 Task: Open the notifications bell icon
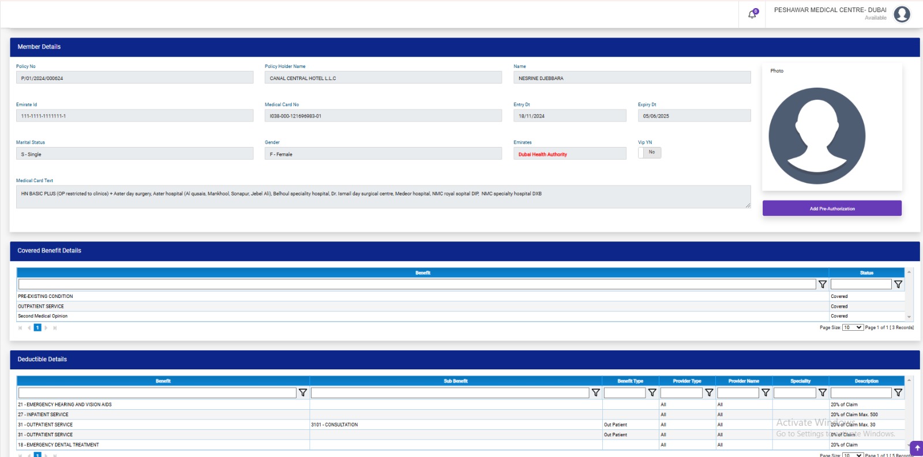[x=752, y=14]
